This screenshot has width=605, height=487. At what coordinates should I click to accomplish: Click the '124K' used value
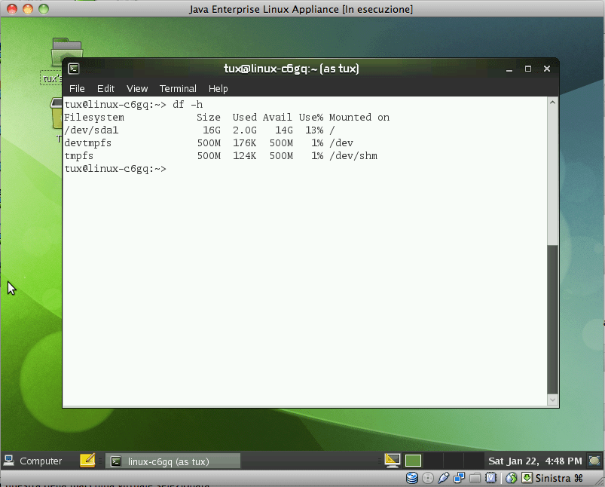[245, 155]
